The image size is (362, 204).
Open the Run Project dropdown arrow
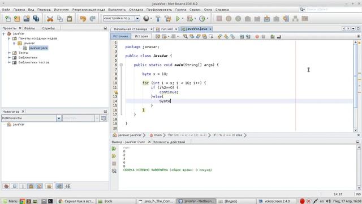pyautogui.click(x=183, y=19)
